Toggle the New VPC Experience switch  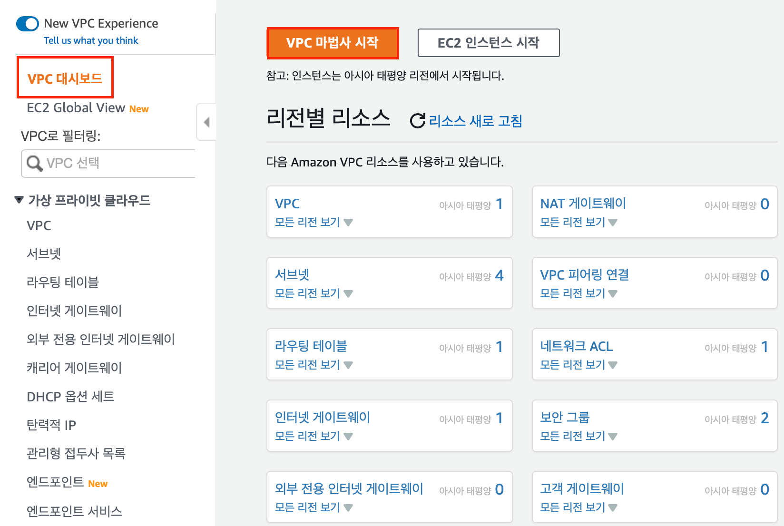pos(28,24)
